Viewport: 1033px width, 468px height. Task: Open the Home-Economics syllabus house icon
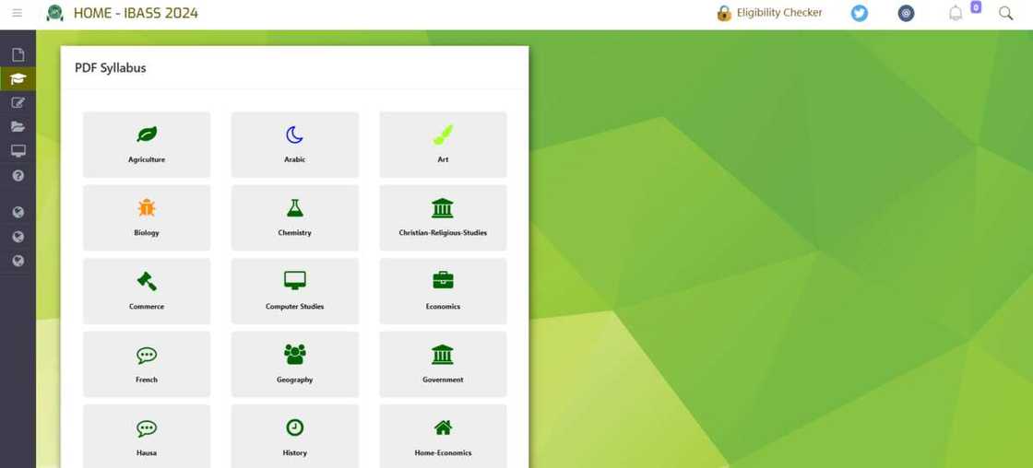point(443,427)
